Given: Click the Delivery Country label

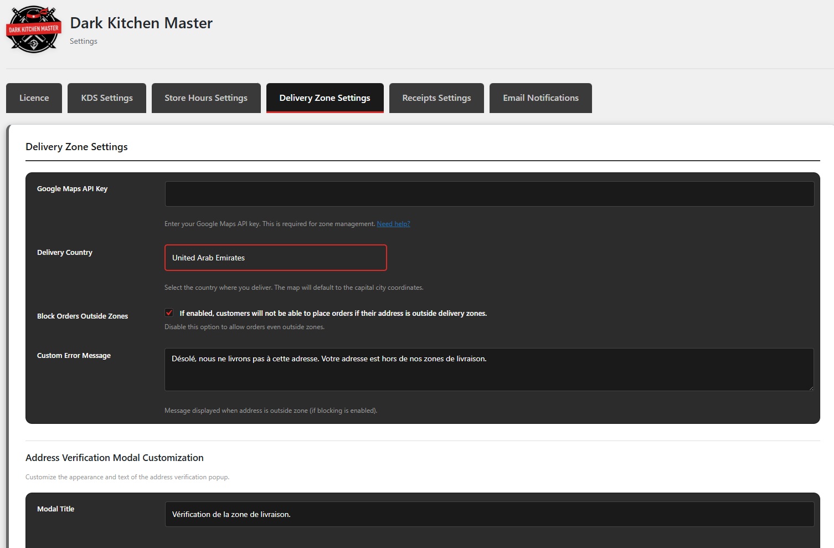Looking at the screenshot, I should click(x=65, y=253).
